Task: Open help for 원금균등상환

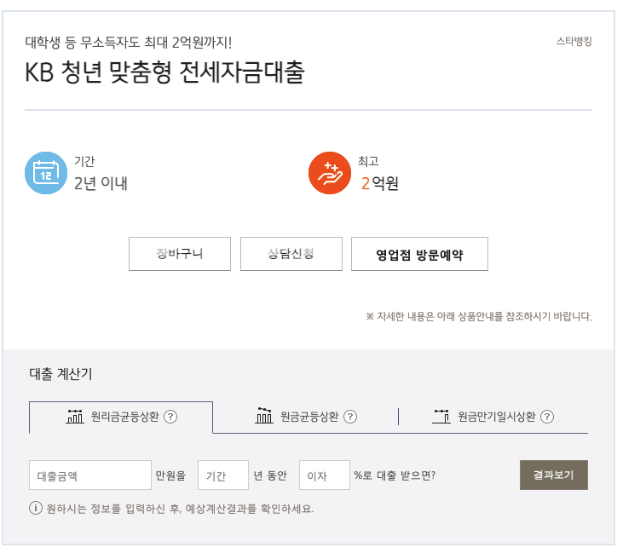Action: pyautogui.click(x=350, y=417)
